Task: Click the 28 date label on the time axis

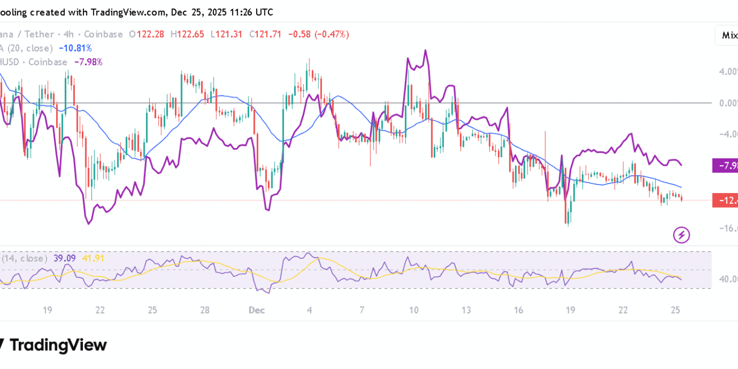Action: click(x=205, y=310)
